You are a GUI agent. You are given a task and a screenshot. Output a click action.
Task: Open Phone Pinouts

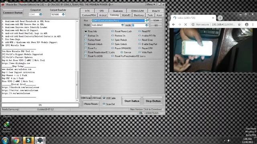point(91,104)
